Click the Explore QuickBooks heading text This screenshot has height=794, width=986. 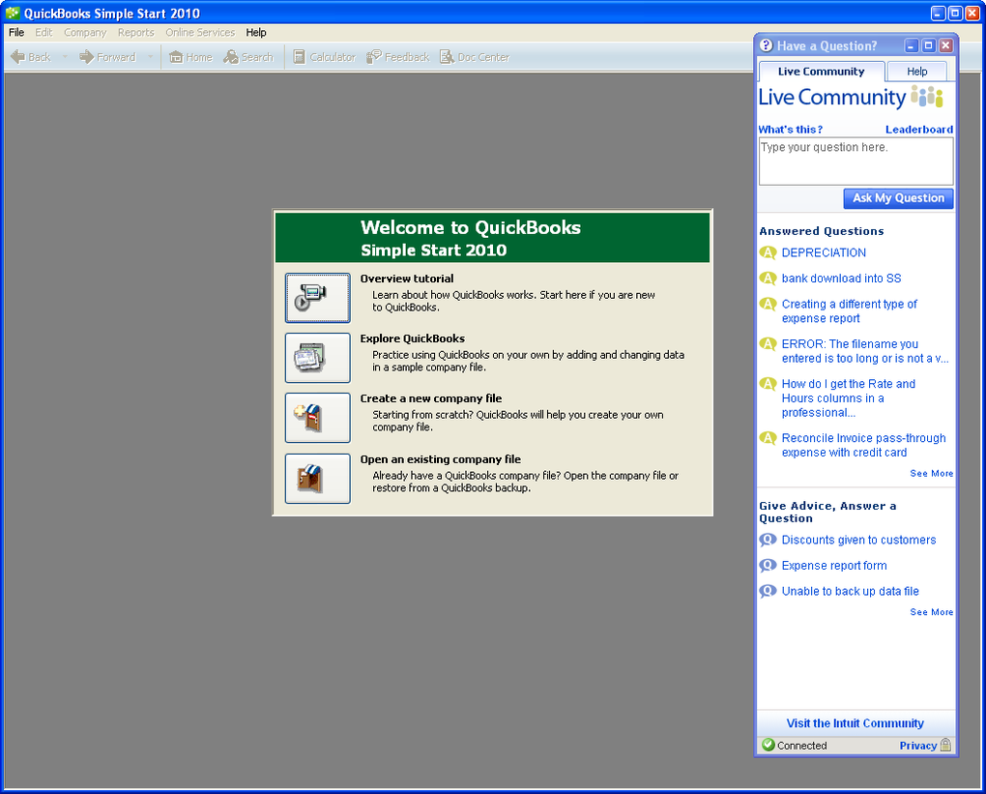tap(413, 338)
